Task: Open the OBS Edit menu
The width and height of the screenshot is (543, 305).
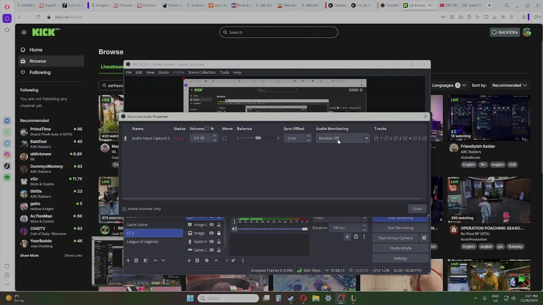Action: 139,72
